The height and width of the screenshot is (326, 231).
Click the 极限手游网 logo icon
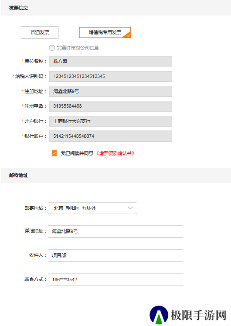coord(159,315)
